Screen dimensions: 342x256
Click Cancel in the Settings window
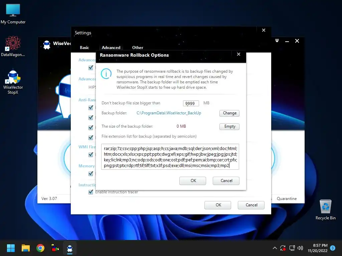pyautogui.click(x=251, y=205)
